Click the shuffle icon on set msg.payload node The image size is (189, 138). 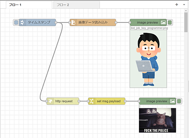click(92, 101)
